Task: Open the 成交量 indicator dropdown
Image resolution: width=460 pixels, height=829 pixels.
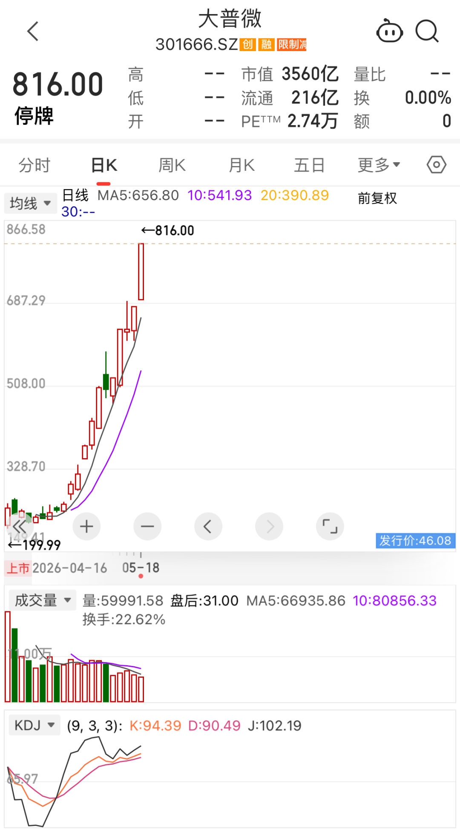Action: click(x=43, y=600)
